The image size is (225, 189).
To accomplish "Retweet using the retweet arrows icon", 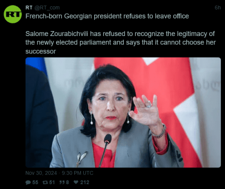I will point(45,182).
